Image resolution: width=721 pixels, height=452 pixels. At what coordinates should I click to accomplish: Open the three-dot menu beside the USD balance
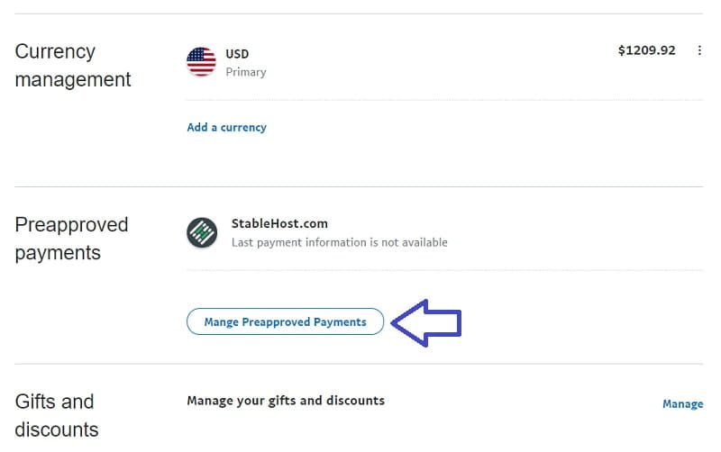[699, 50]
